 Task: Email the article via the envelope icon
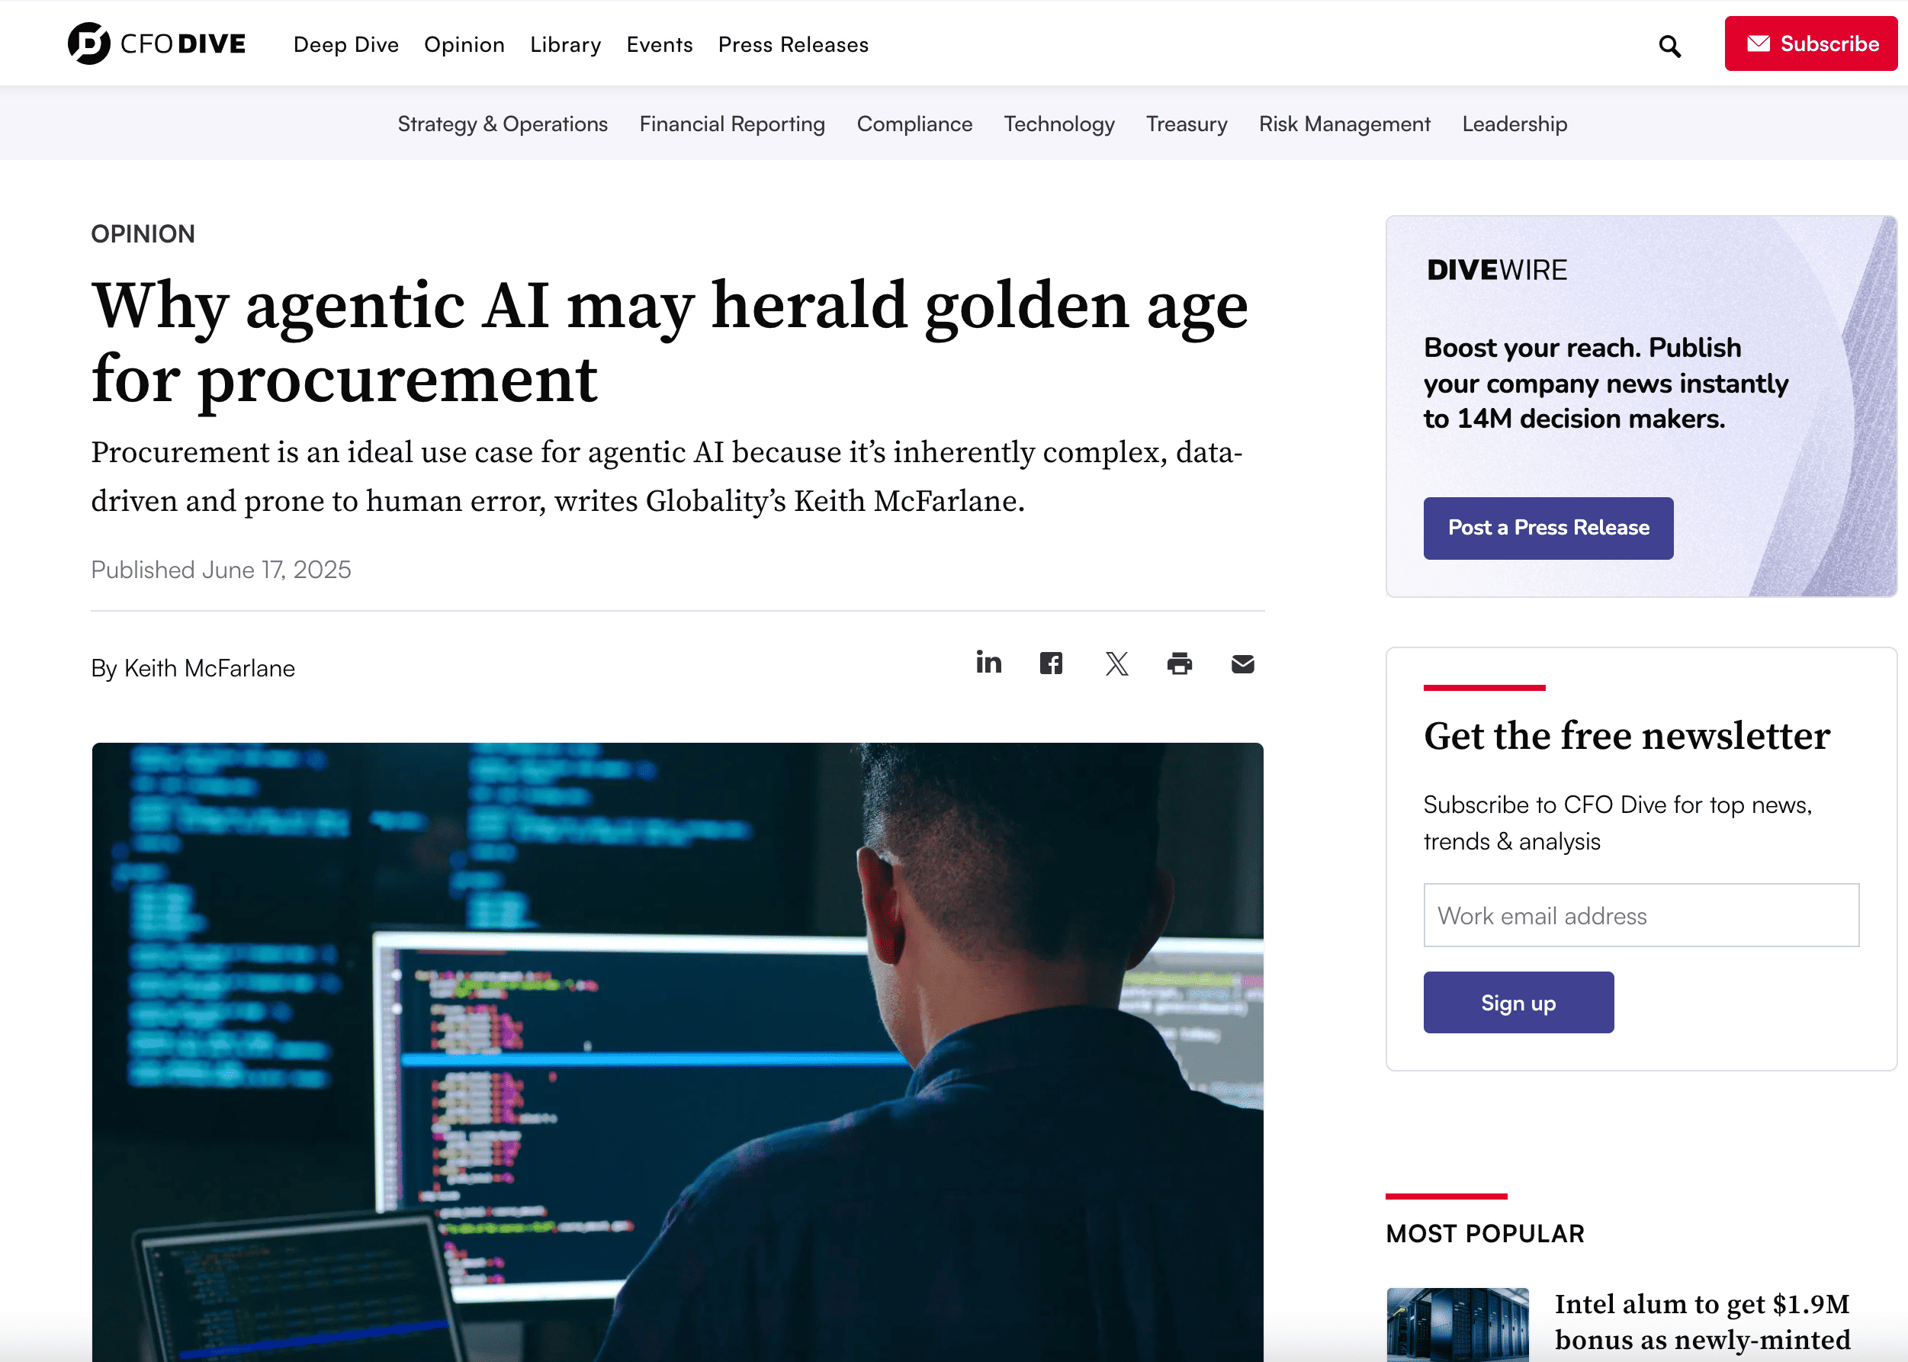[1242, 663]
